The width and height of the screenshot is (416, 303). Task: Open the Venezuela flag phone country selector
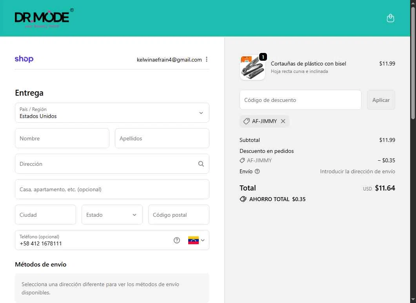pos(196,240)
